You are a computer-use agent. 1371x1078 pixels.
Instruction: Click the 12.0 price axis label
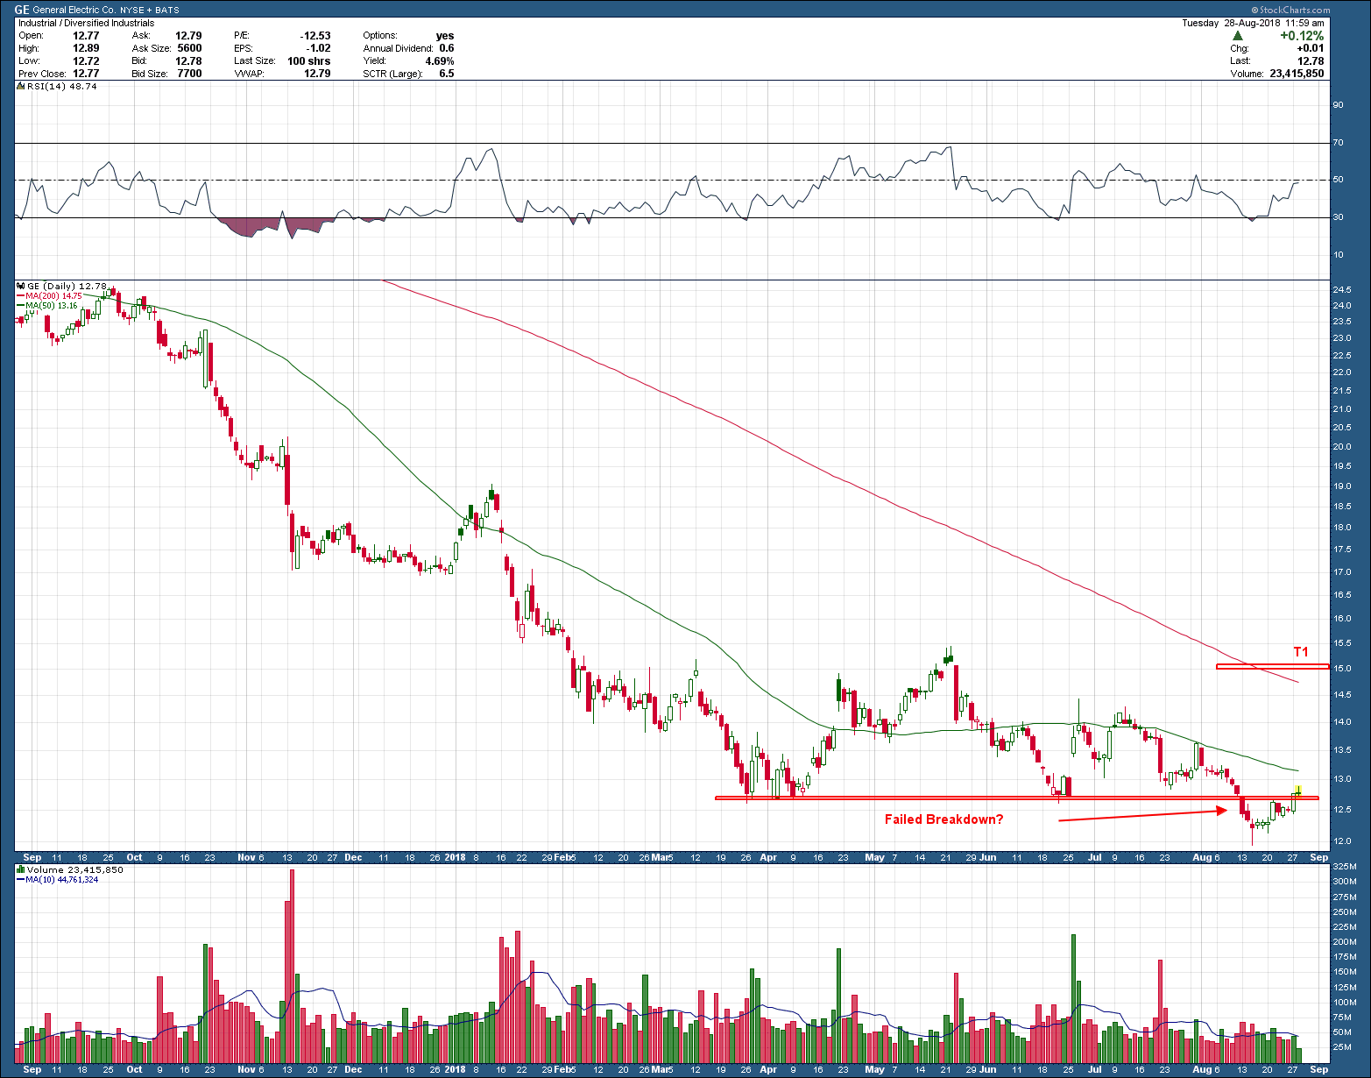1341,840
